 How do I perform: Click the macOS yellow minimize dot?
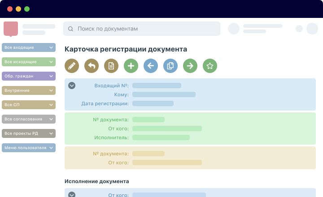tap(18, 9)
